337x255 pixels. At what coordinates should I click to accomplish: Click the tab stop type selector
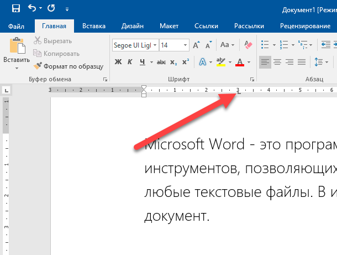tap(7, 90)
